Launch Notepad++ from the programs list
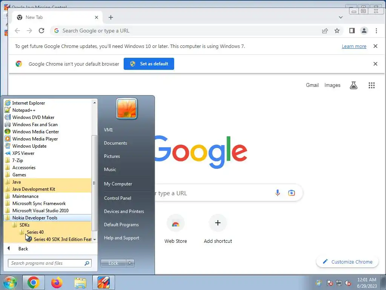The width and height of the screenshot is (386, 290). 48,110
